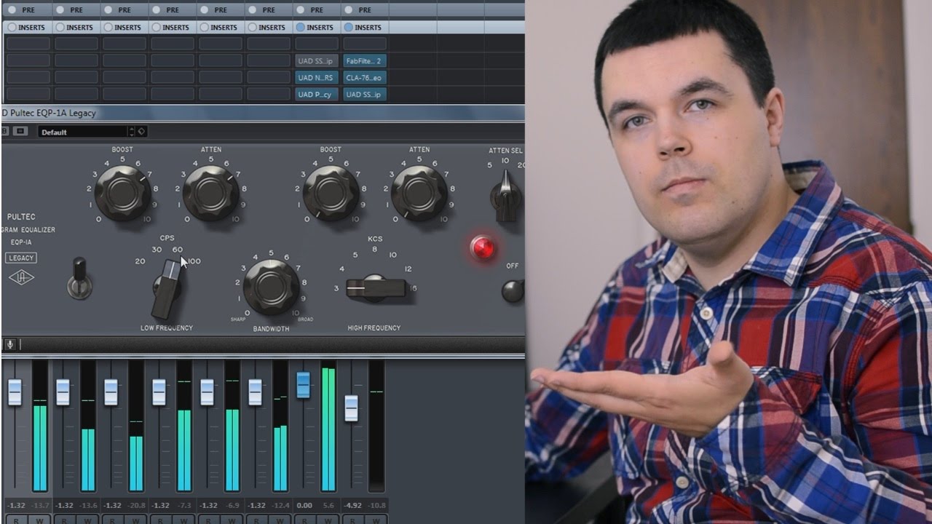Set low frequency to 30 CPS
932x524 pixels.
click(157, 249)
